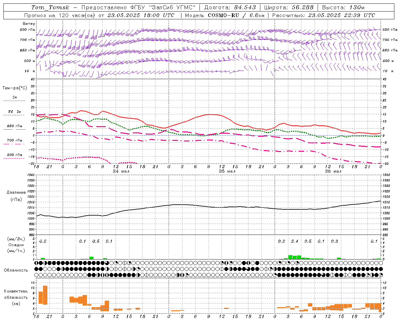399x319 pixels.
Task: Select the Долгота: 84.543 longitude value
Action: 230,7
